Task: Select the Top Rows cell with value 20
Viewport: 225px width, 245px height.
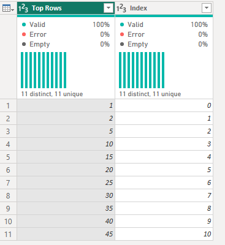Action: pyautogui.click(x=66, y=170)
